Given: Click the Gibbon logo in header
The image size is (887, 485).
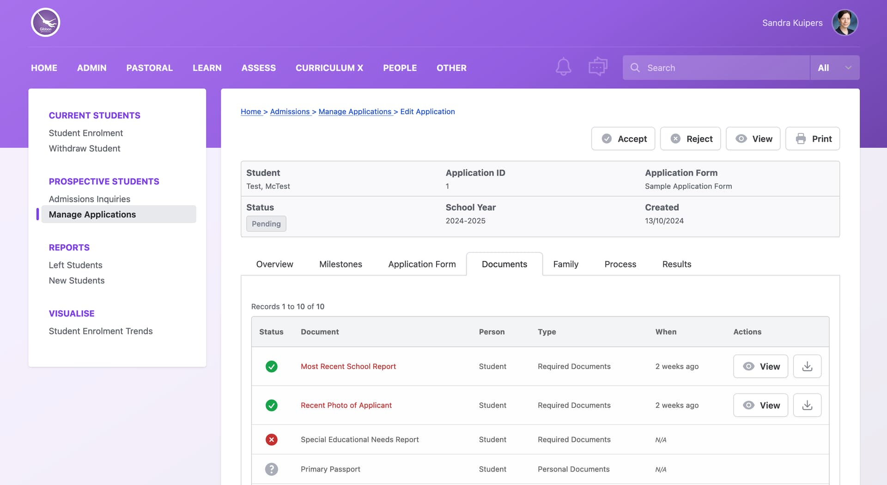Looking at the screenshot, I should [46, 23].
